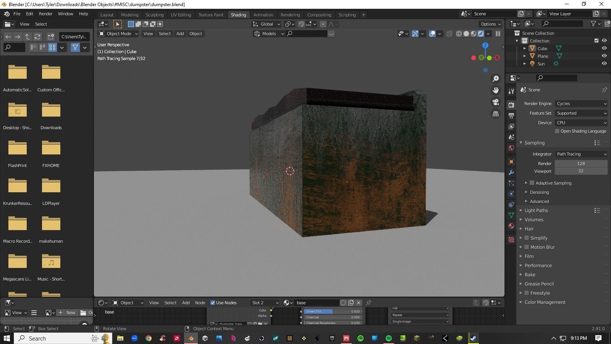This screenshot has height=344, width=611.
Task: Go to parent directory in file browser
Action: (27, 37)
